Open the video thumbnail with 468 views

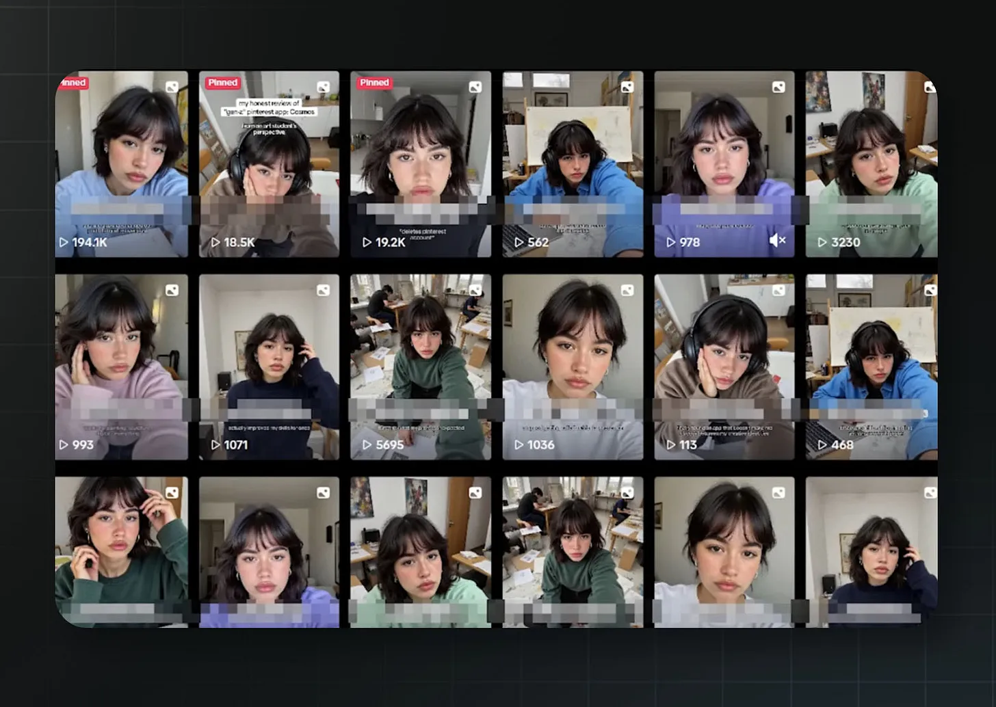pos(871,366)
